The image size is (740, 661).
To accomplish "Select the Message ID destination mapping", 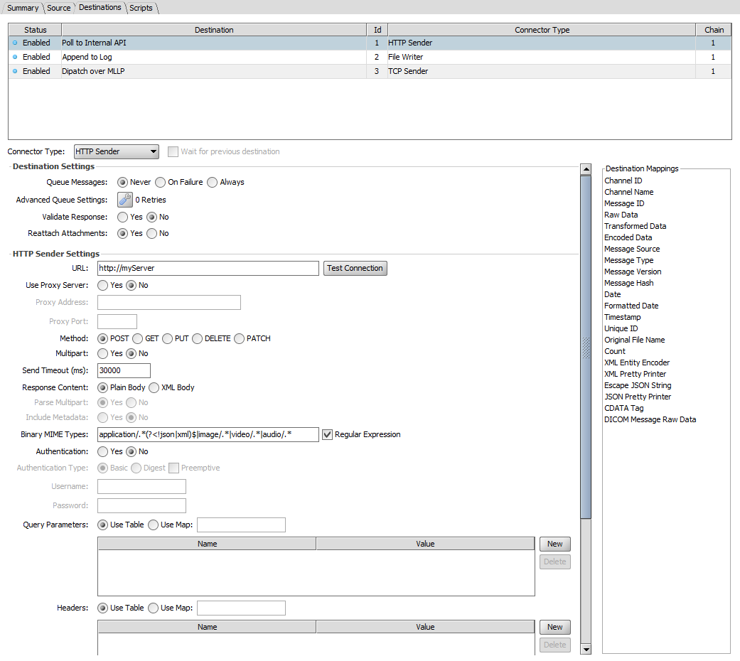I will [624, 203].
